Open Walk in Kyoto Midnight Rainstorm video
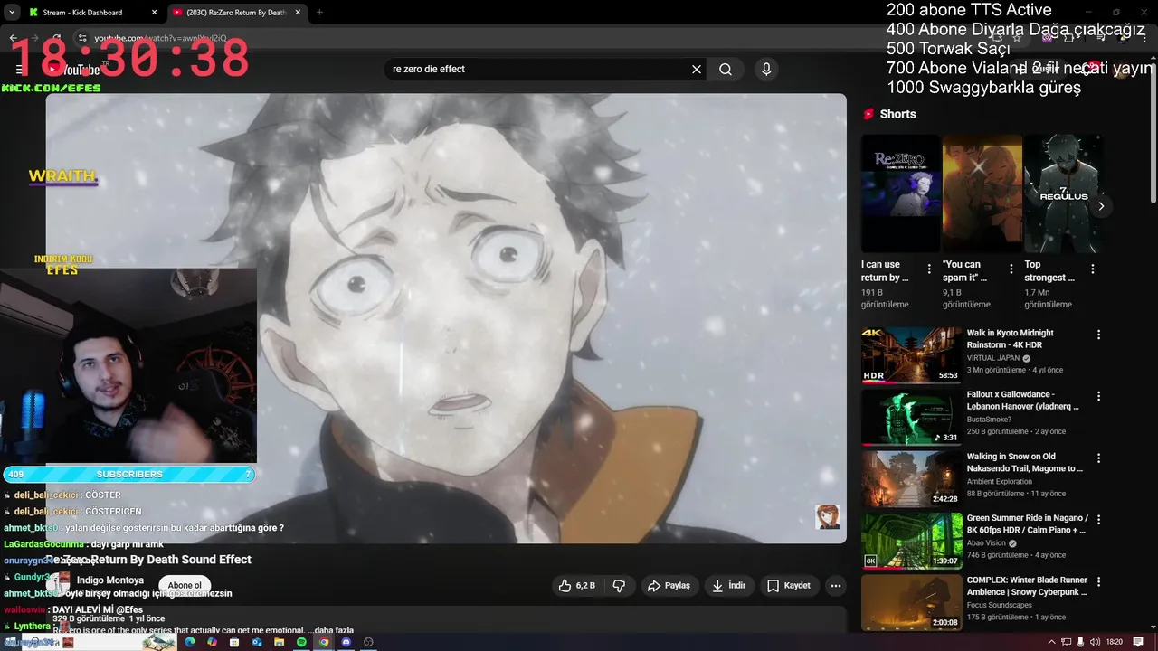 (912, 355)
